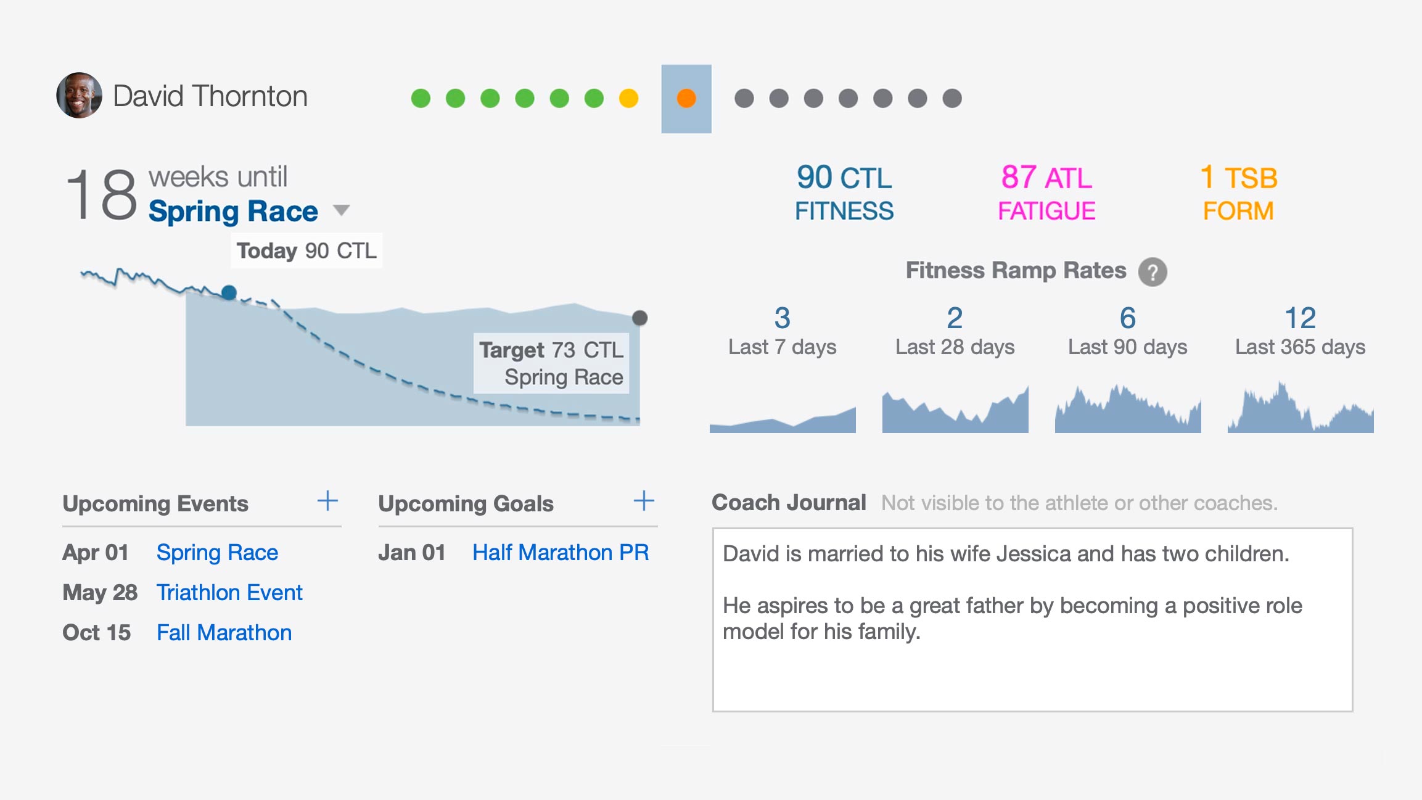The image size is (1422, 800).
Task: Select the yellow status dot
Action: tap(628, 98)
